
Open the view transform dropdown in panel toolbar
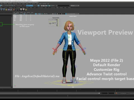[73, 14]
